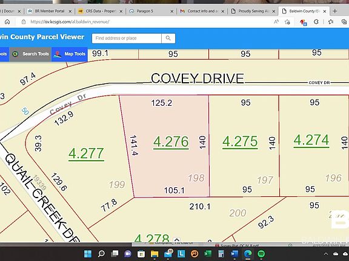
Task: Open the Teams Chat taskbar icon
Action: (128, 254)
